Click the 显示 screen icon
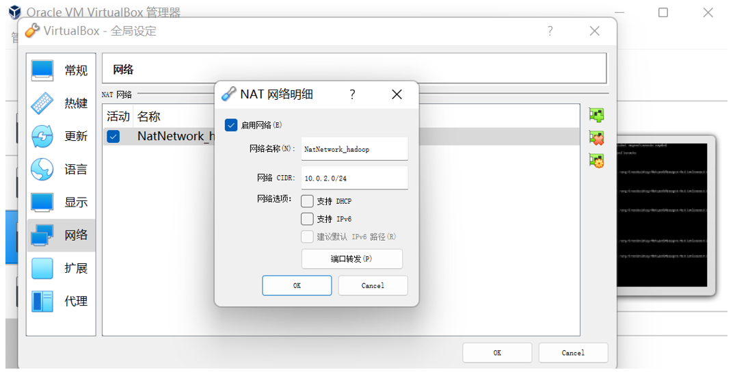The width and height of the screenshot is (748, 372). pyautogui.click(x=42, y=202)
